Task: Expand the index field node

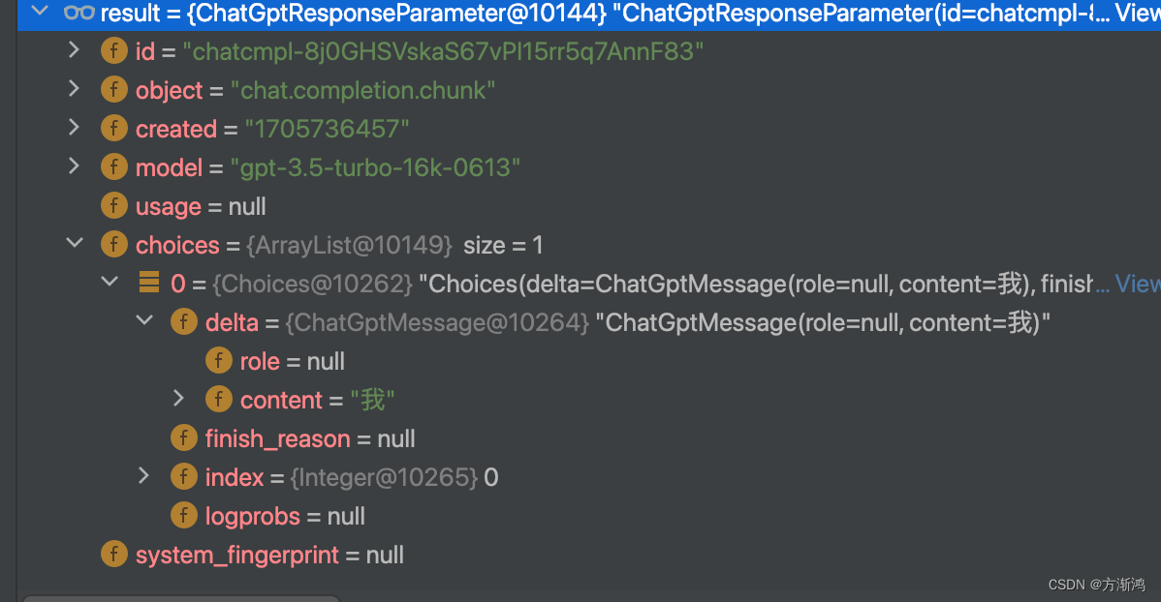Action: coord(144,476)
